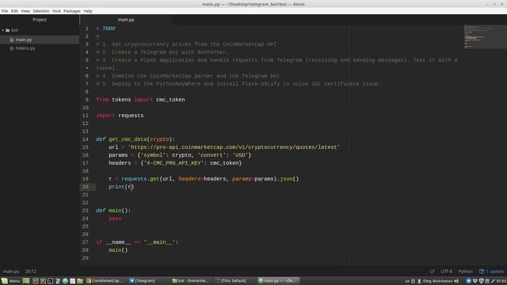Open the Find menu
This screenshot has width=507, height=285.
pos(56,11)
